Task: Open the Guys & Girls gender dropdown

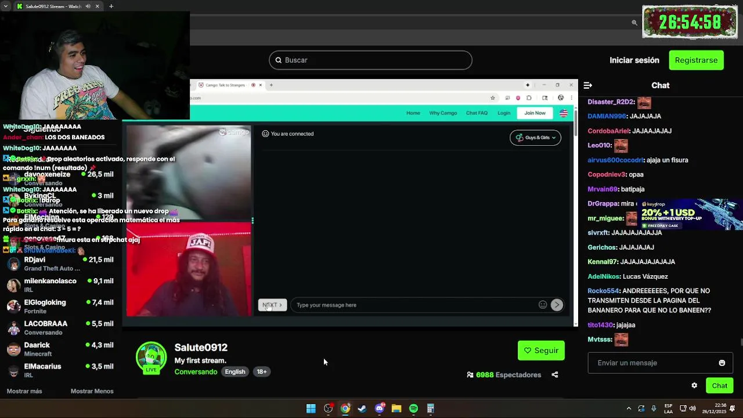Action: click(x=535, y=138)
